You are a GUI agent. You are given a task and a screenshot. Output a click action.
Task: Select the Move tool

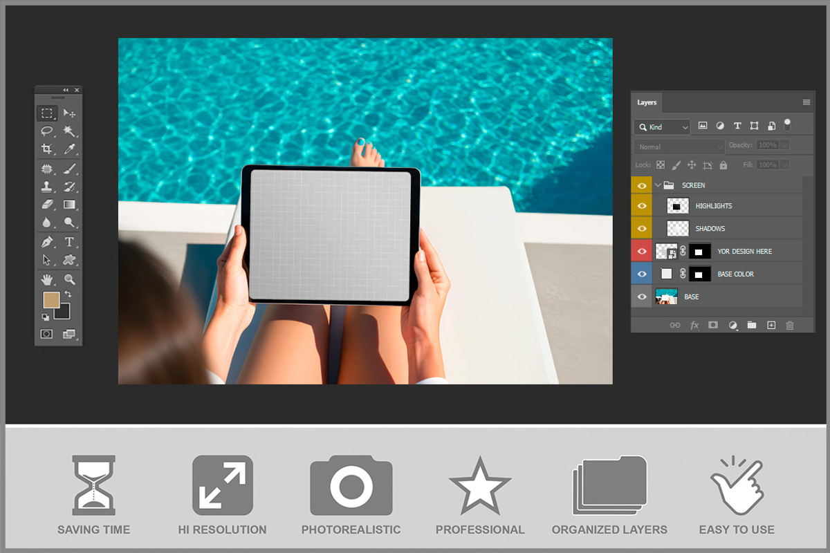(x=69, y=113)
